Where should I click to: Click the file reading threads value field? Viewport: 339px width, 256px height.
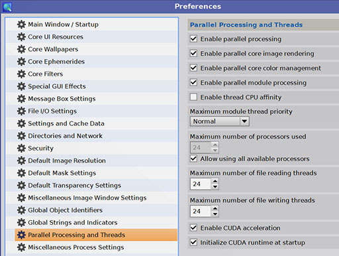pyautogui.click(x=201, y=184)
